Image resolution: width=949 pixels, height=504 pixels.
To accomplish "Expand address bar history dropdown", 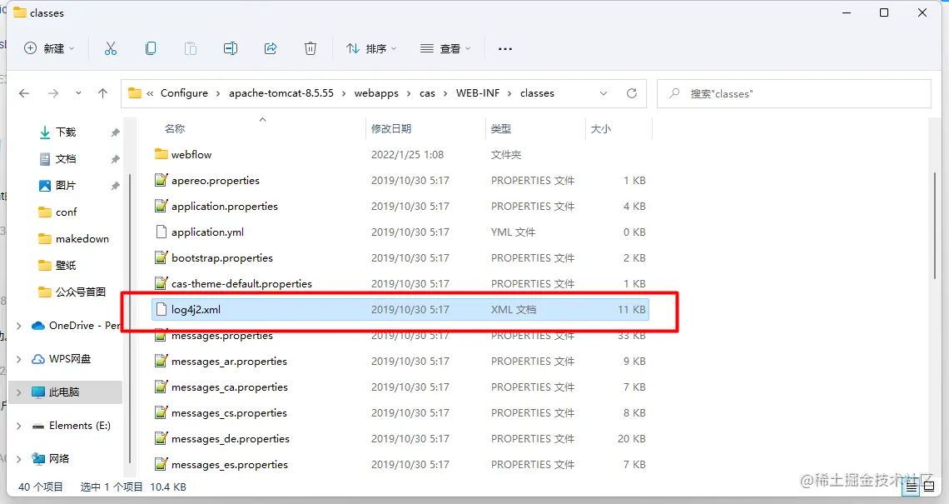I will [x=604, y=93].
